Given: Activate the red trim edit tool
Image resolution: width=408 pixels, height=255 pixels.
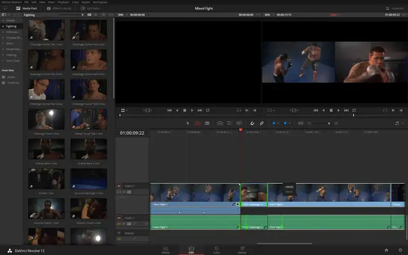Looking at the screenshot, I should pos(198,123).
